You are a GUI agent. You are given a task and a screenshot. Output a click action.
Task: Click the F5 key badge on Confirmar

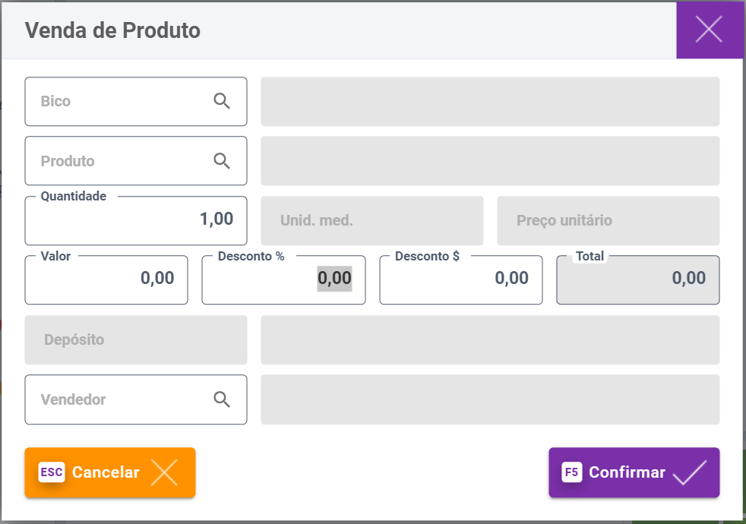(x=572, y=472)
